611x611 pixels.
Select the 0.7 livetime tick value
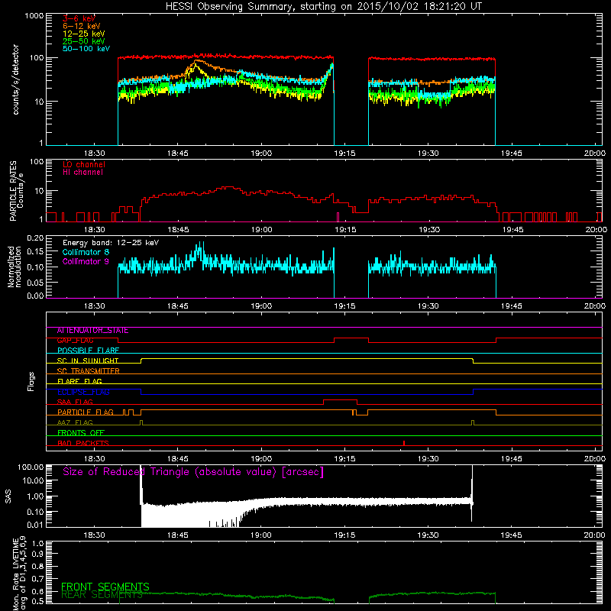pos(37,579)
